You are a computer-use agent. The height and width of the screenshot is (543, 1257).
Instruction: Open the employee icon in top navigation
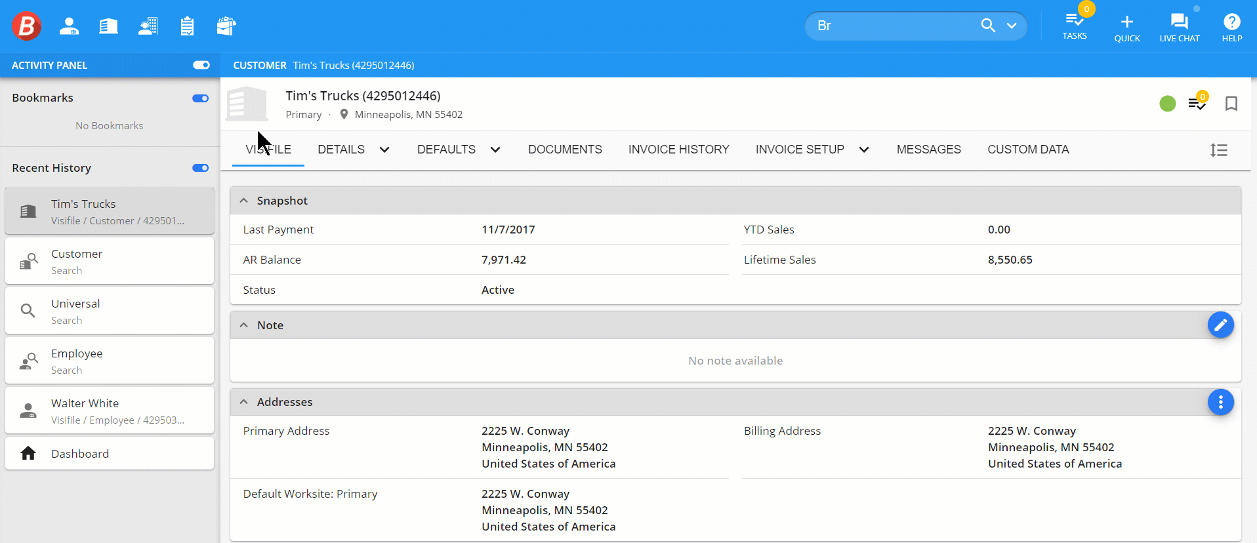(69, 26)
